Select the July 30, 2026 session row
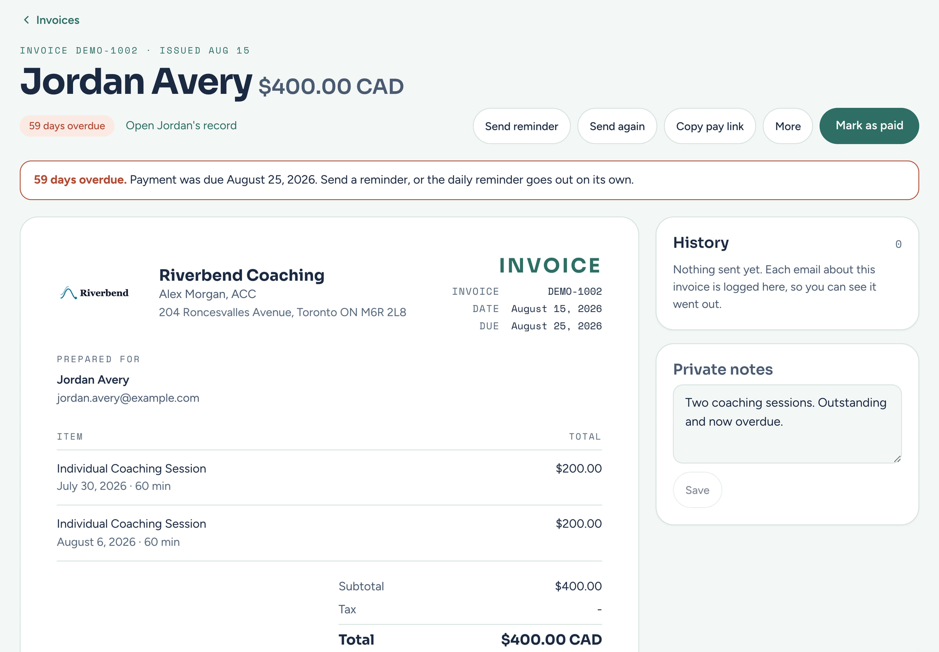This screenshot has height=652, width=939. (329, 477)
